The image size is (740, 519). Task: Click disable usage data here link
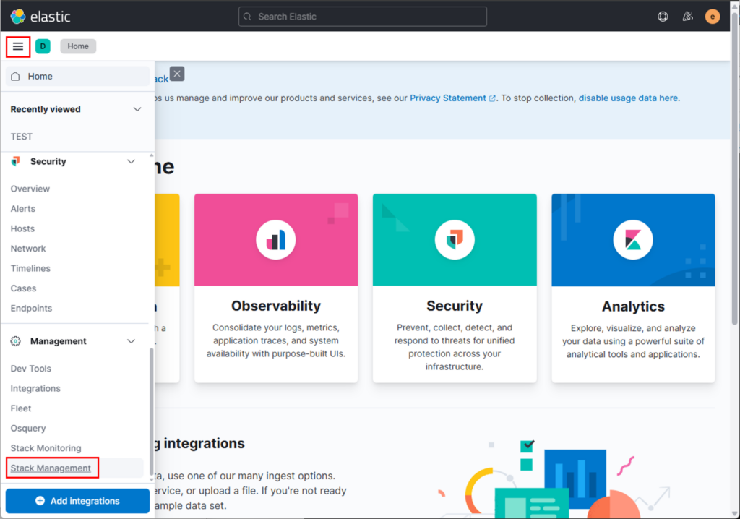click(x=628, y=98)
